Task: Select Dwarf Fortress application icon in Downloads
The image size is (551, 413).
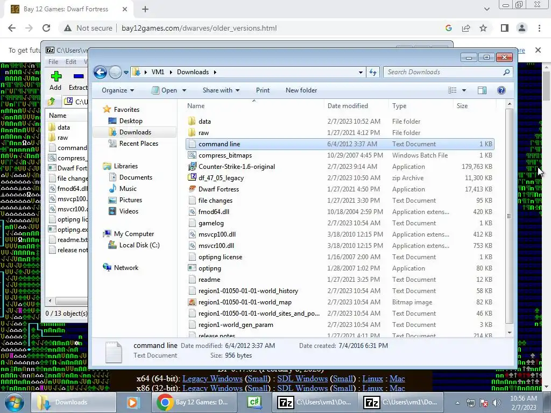Action: tap(192, 189)
